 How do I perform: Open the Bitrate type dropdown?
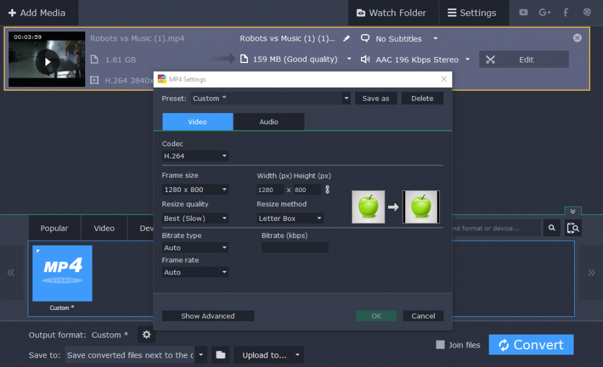(x=195, y=247)
